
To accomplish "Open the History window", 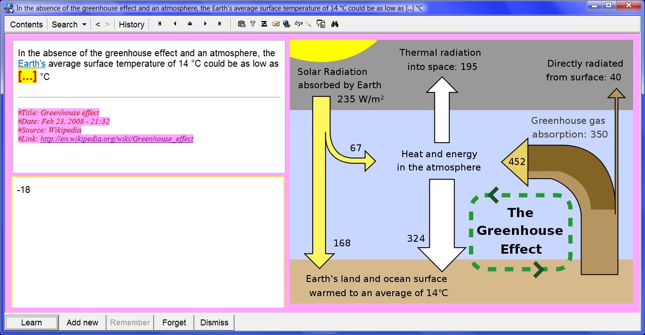I will [x=131, y=25].
